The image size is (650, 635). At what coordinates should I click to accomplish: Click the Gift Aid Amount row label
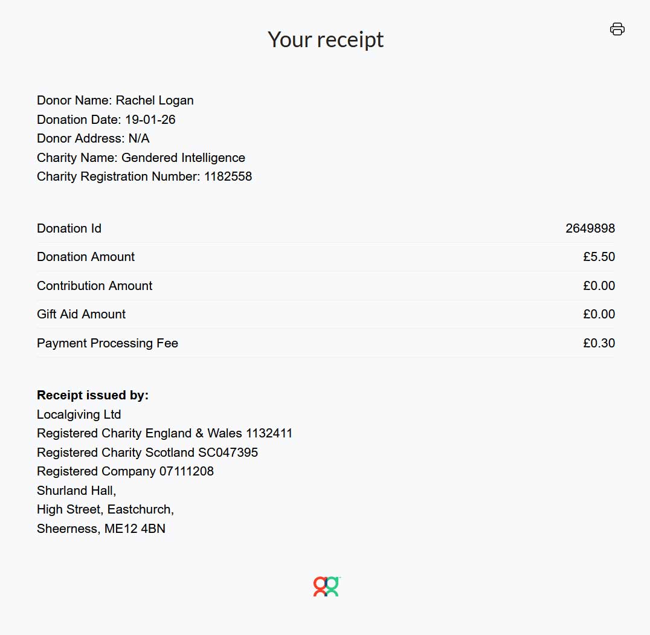pos(81,314)
